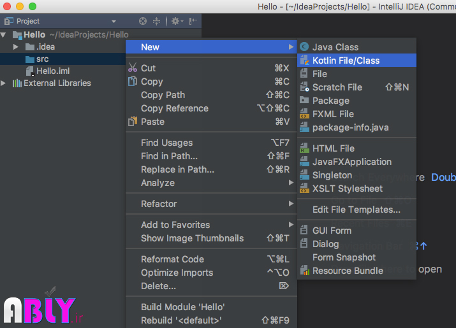Click the macOS yellow minimize button
The image size is (456, 328).
[x=20, y=6]
